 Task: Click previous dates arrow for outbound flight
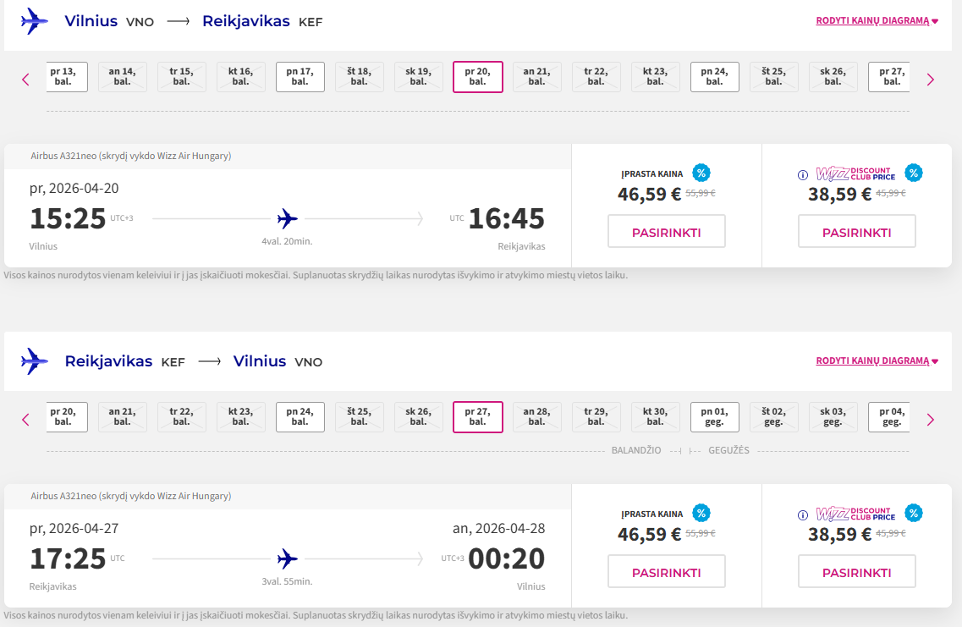(x=25, y=80)
